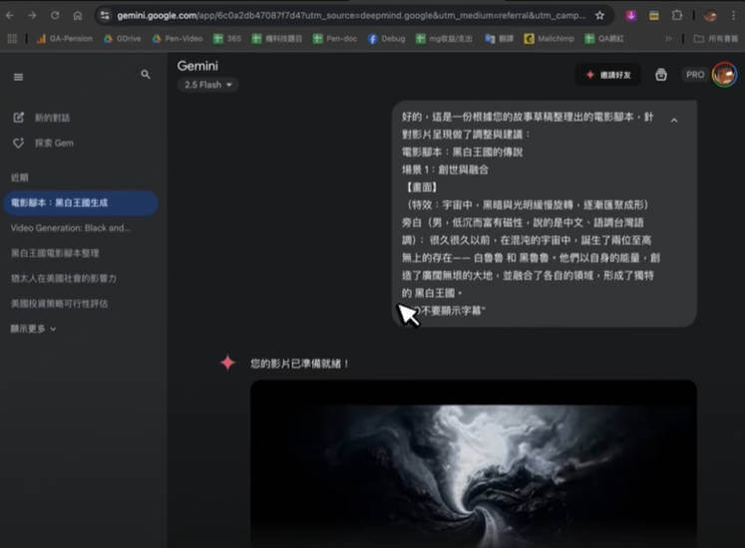Click the 近期 recent section label
The height and width of the screenshot is (548, 745).
point(20,177)
